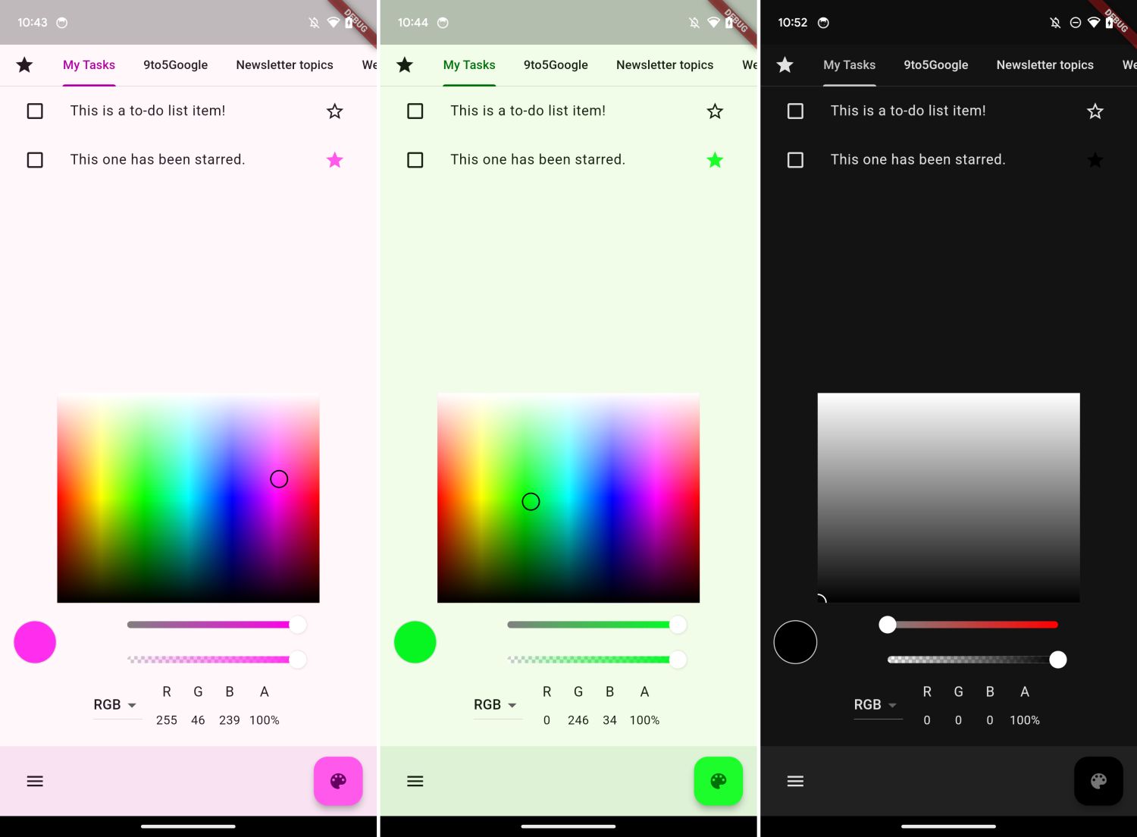
Task: Check the first to-do item in the dark-themed screen
Action: click(x=795, y=111)
